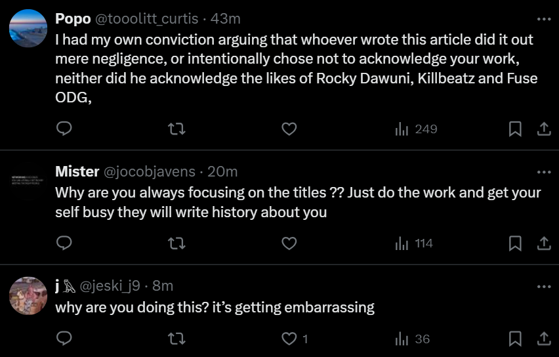The width and height of the screenshot is (559, 357).
Task: Bookmark Popo's tweet
Action: (516, 129)
